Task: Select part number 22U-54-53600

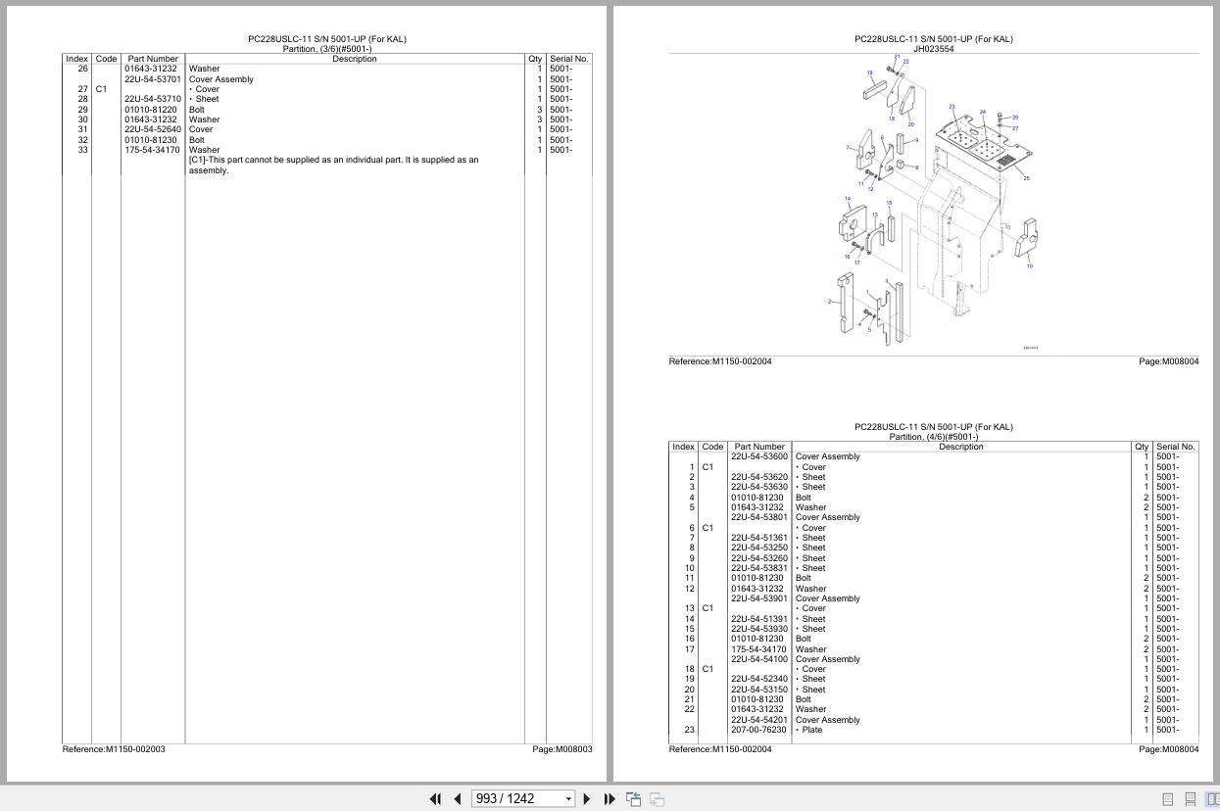Action: click(x=758, y=456)
